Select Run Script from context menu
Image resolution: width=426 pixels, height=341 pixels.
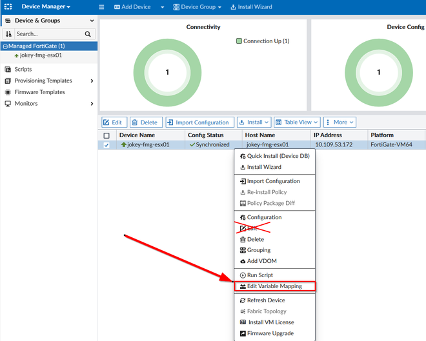click(259, 275)
